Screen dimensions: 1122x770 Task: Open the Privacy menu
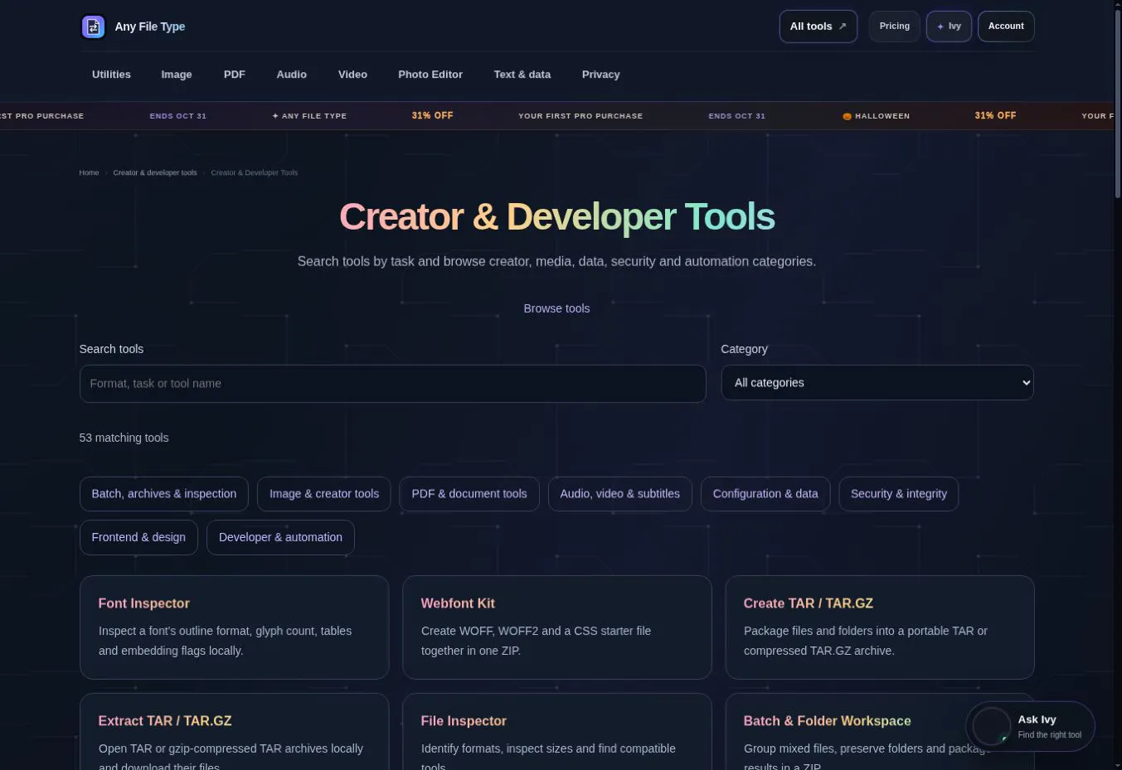click(601, 75)
